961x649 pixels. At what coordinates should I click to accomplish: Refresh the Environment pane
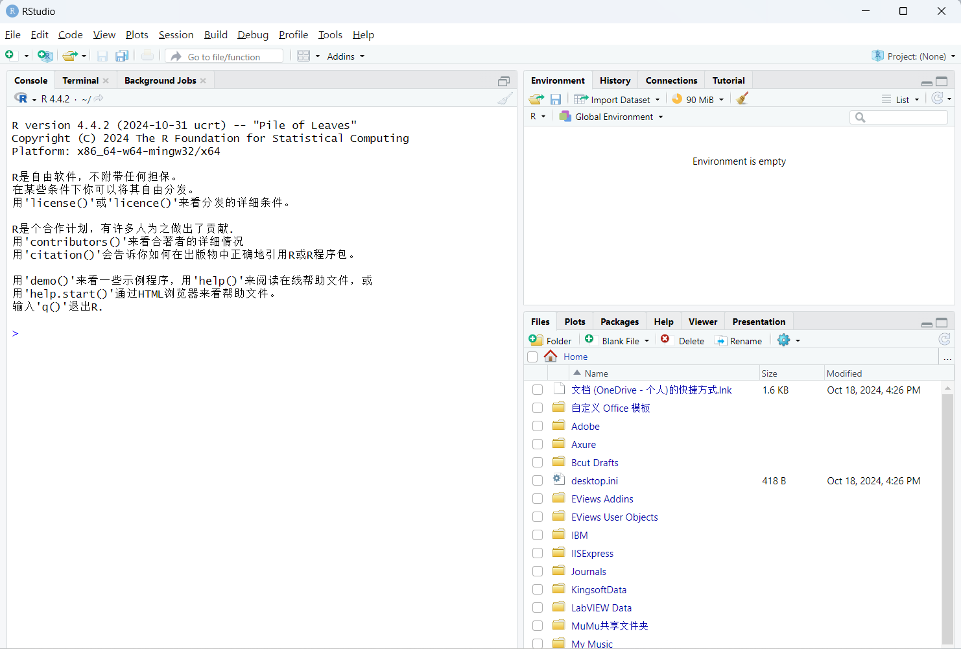(x=937, y=99)
